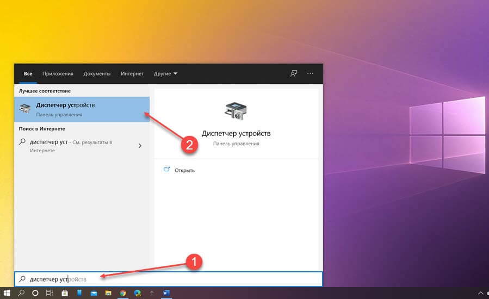Expand the Другие dropdown
The image size is (489, 299).
tap(165, 73)
